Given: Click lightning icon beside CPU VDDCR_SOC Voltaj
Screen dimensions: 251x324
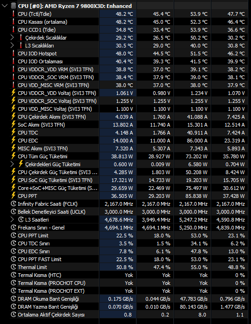Looking at the screenshot, I should 14,101.
